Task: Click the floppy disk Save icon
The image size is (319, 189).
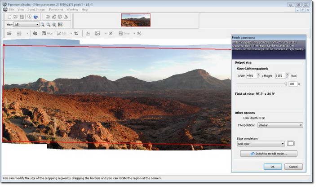Action: point(22,17)
